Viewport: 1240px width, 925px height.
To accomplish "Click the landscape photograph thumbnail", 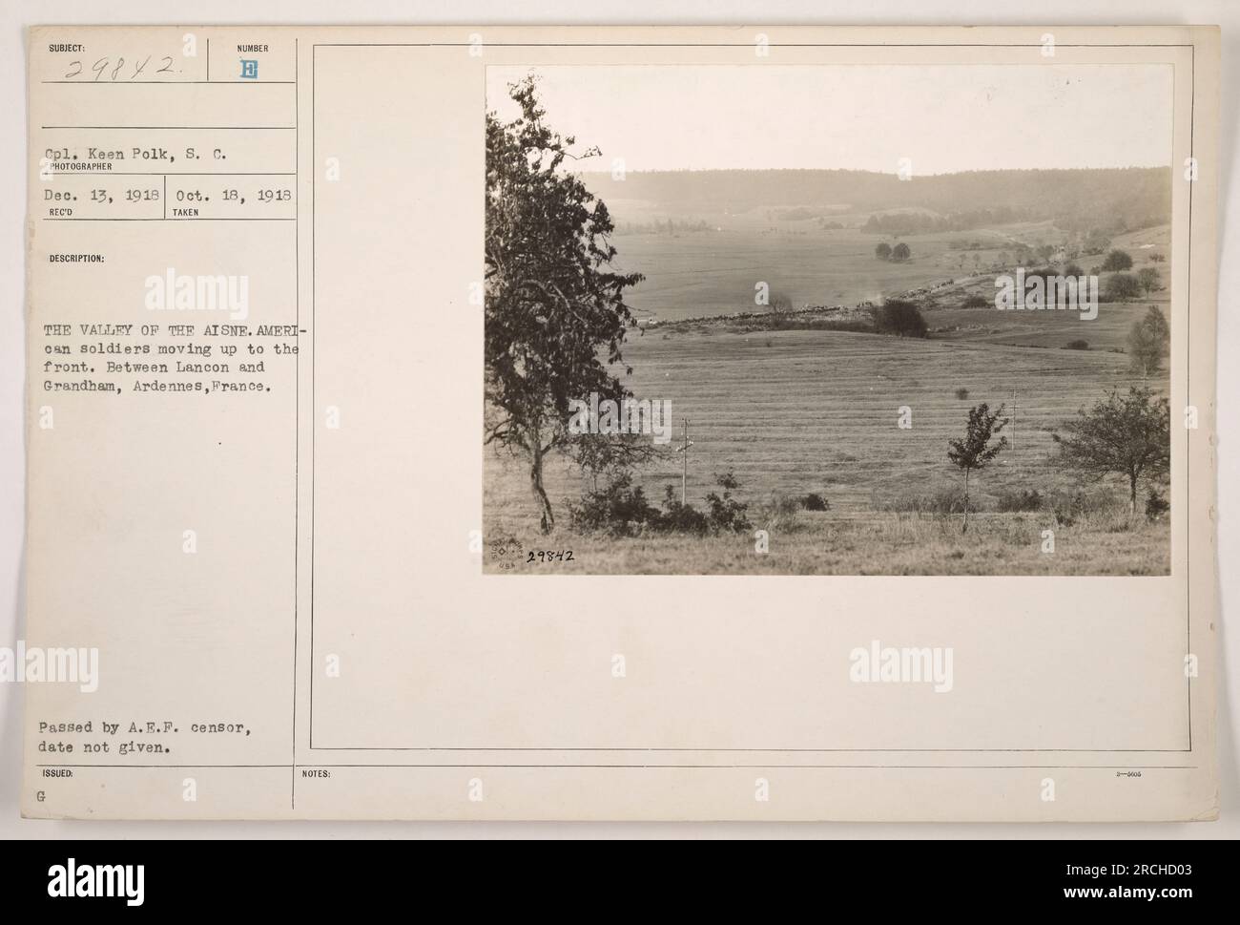I will tap(828, 320).
